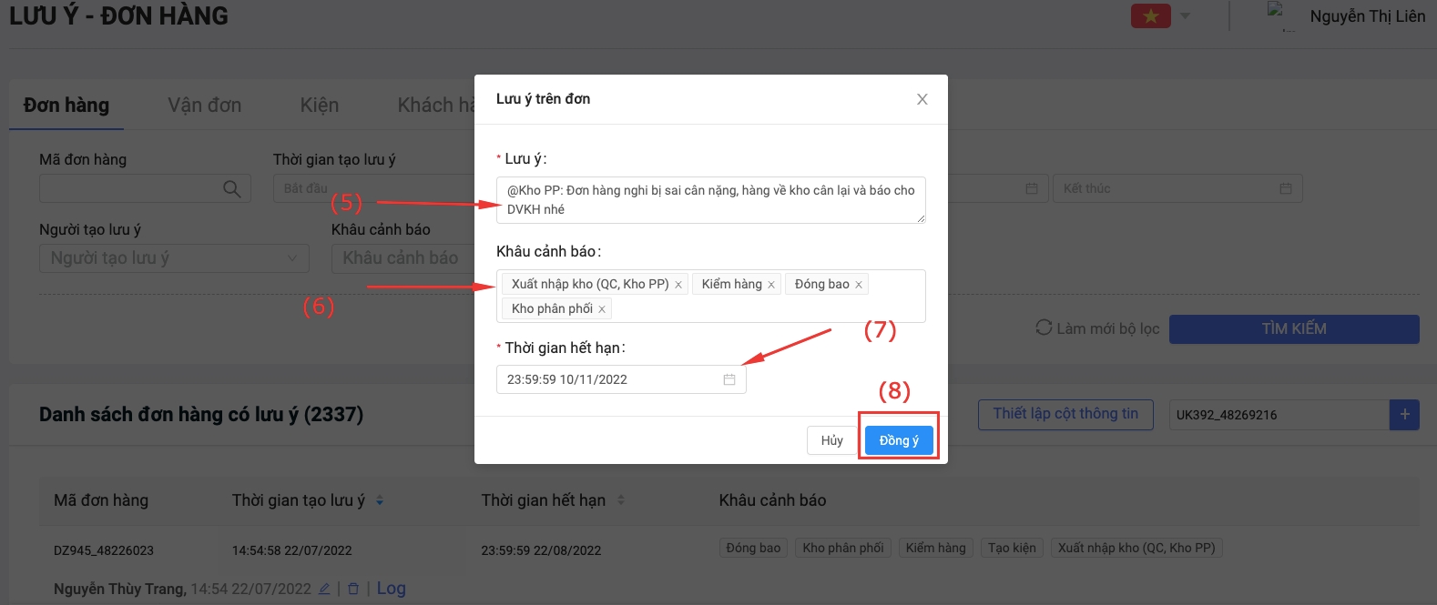Switch to the 'Vận đơn' tab
The image size is (1437, 605).
point(205,106)
